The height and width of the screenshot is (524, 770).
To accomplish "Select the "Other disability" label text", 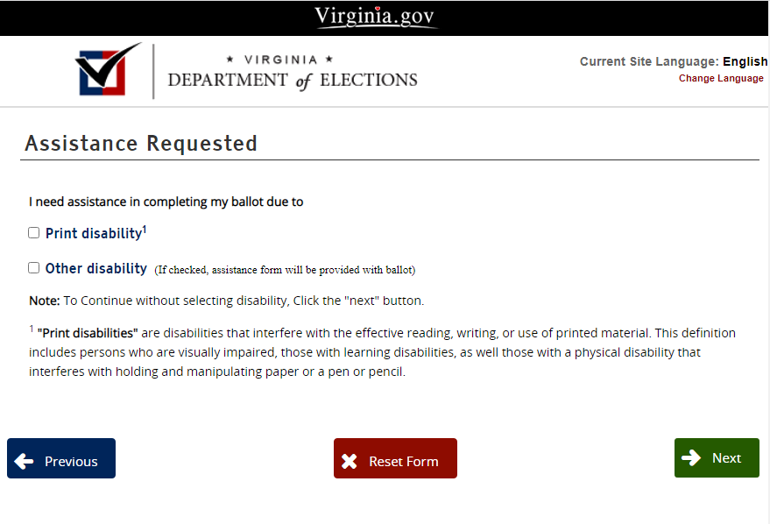I will (95, 269).
